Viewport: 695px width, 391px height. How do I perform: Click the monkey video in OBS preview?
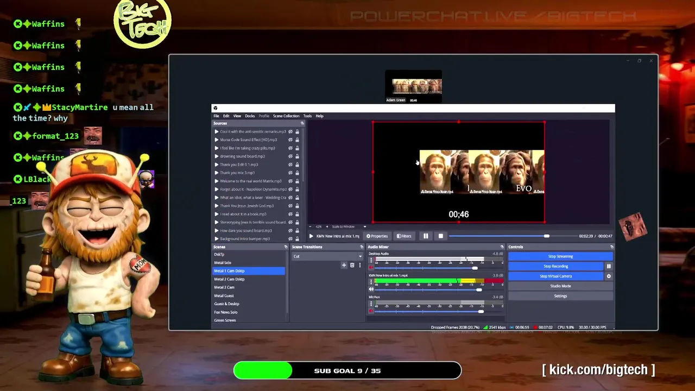pyautogui.click(x=482, y=172)
